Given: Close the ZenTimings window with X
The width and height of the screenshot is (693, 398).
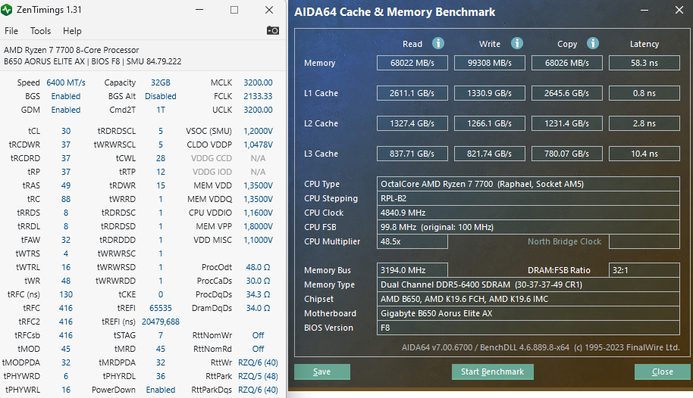Looking at the screenshot, I should (269, 10).
